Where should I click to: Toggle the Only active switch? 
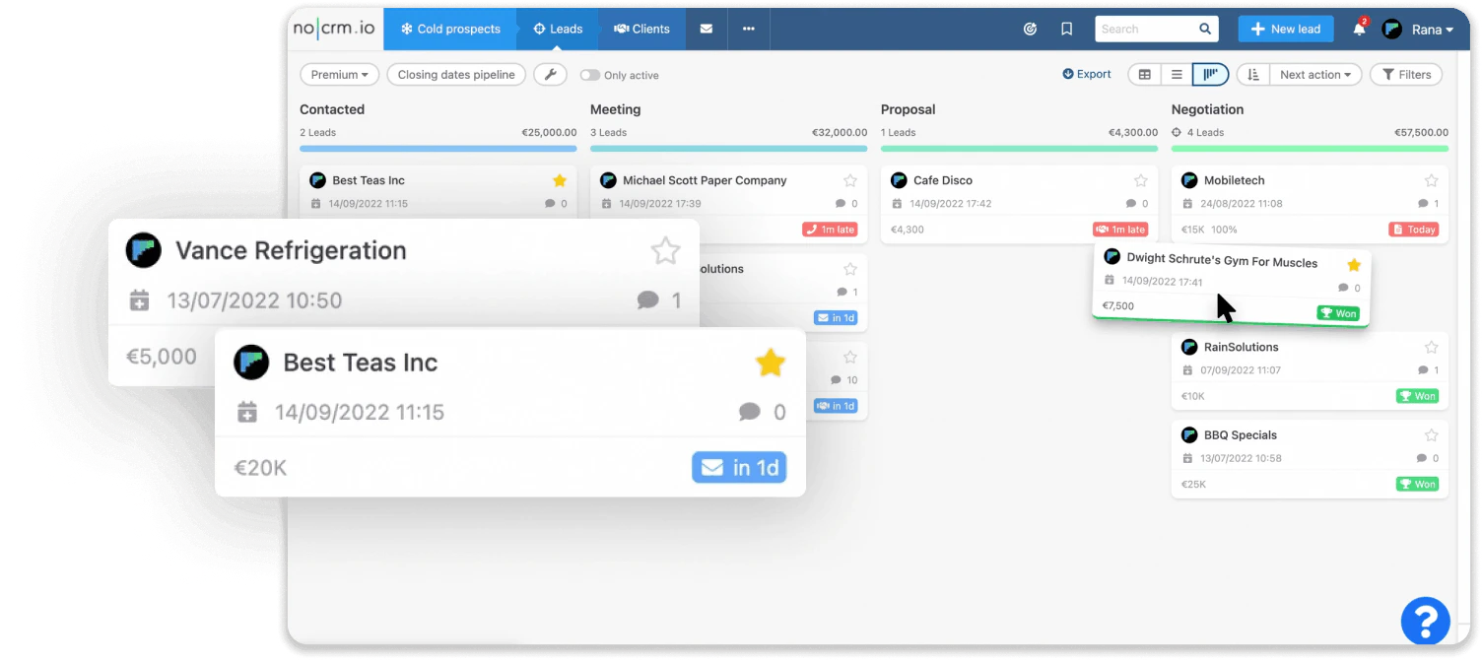point(589,75)
